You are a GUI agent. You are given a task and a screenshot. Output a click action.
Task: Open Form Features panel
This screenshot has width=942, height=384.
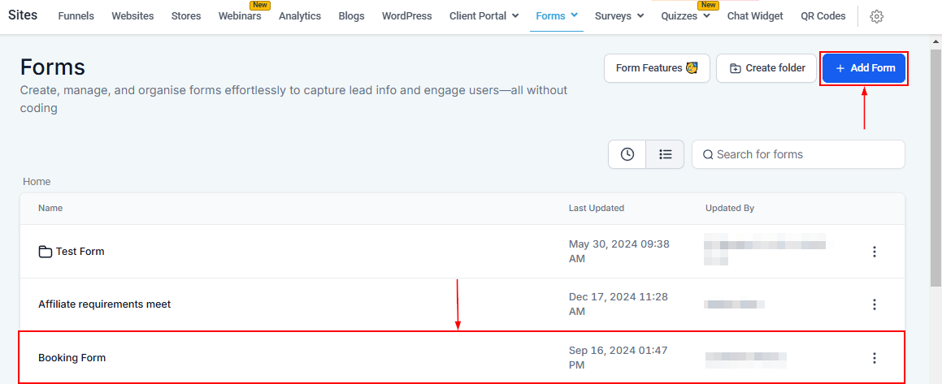tap(657, 68)
